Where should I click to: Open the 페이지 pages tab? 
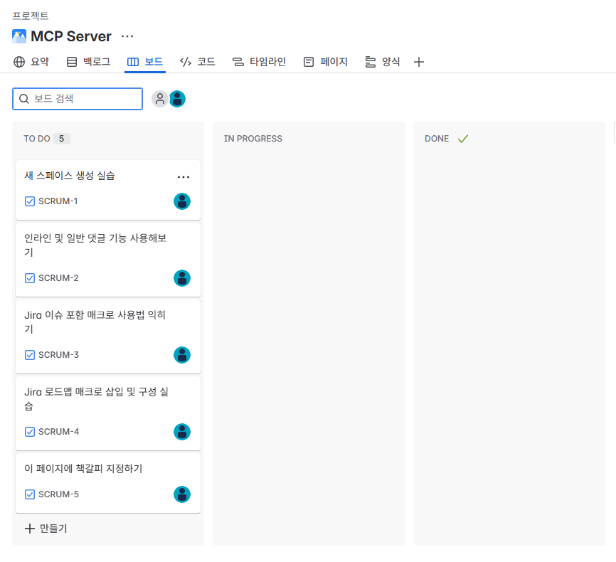point(326,62)
